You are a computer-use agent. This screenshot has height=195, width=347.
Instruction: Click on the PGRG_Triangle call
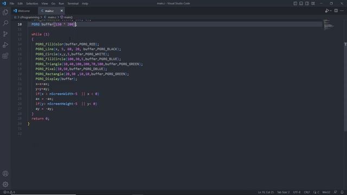89,64
